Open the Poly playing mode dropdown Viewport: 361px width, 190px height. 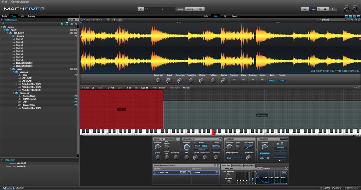(234, 158)
